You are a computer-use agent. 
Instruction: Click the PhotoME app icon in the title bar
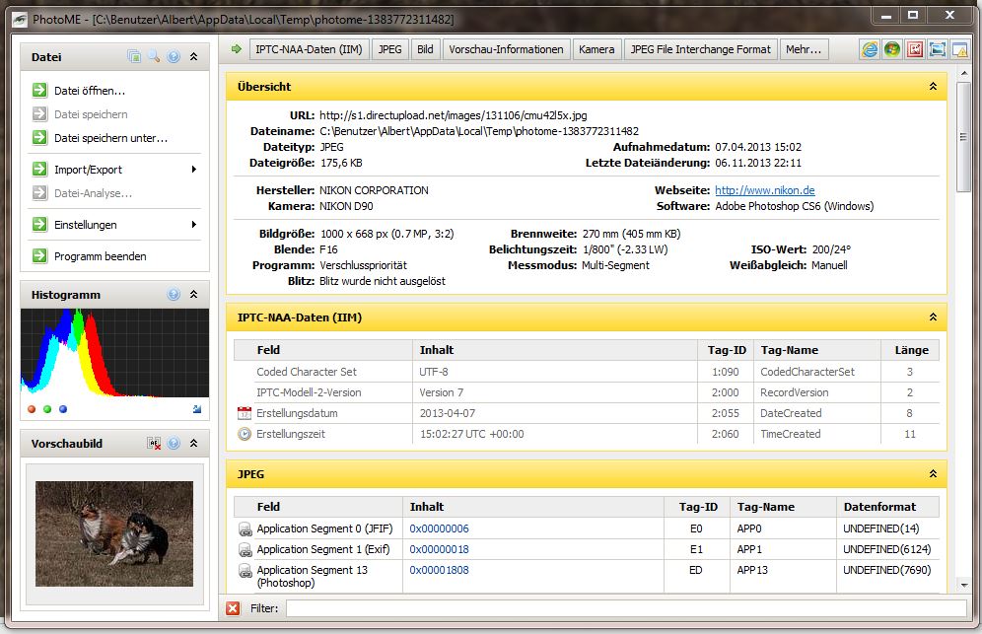pos(20,19)
